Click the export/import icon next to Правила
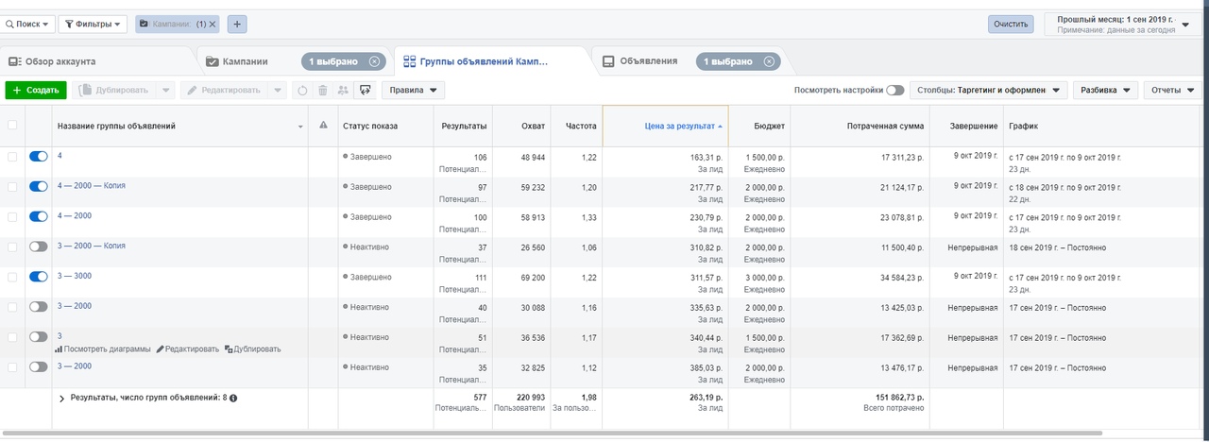 coord(364,91)
